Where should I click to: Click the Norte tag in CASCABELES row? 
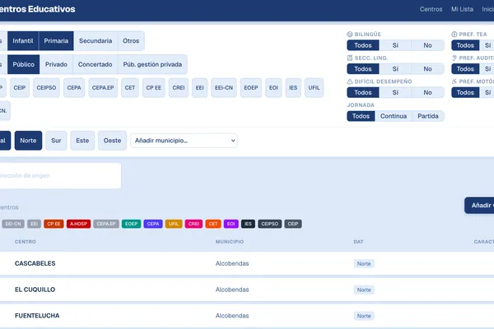[x=364, y=264]
